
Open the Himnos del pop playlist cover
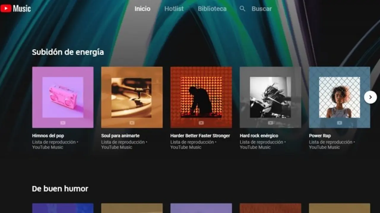point(63,97)
